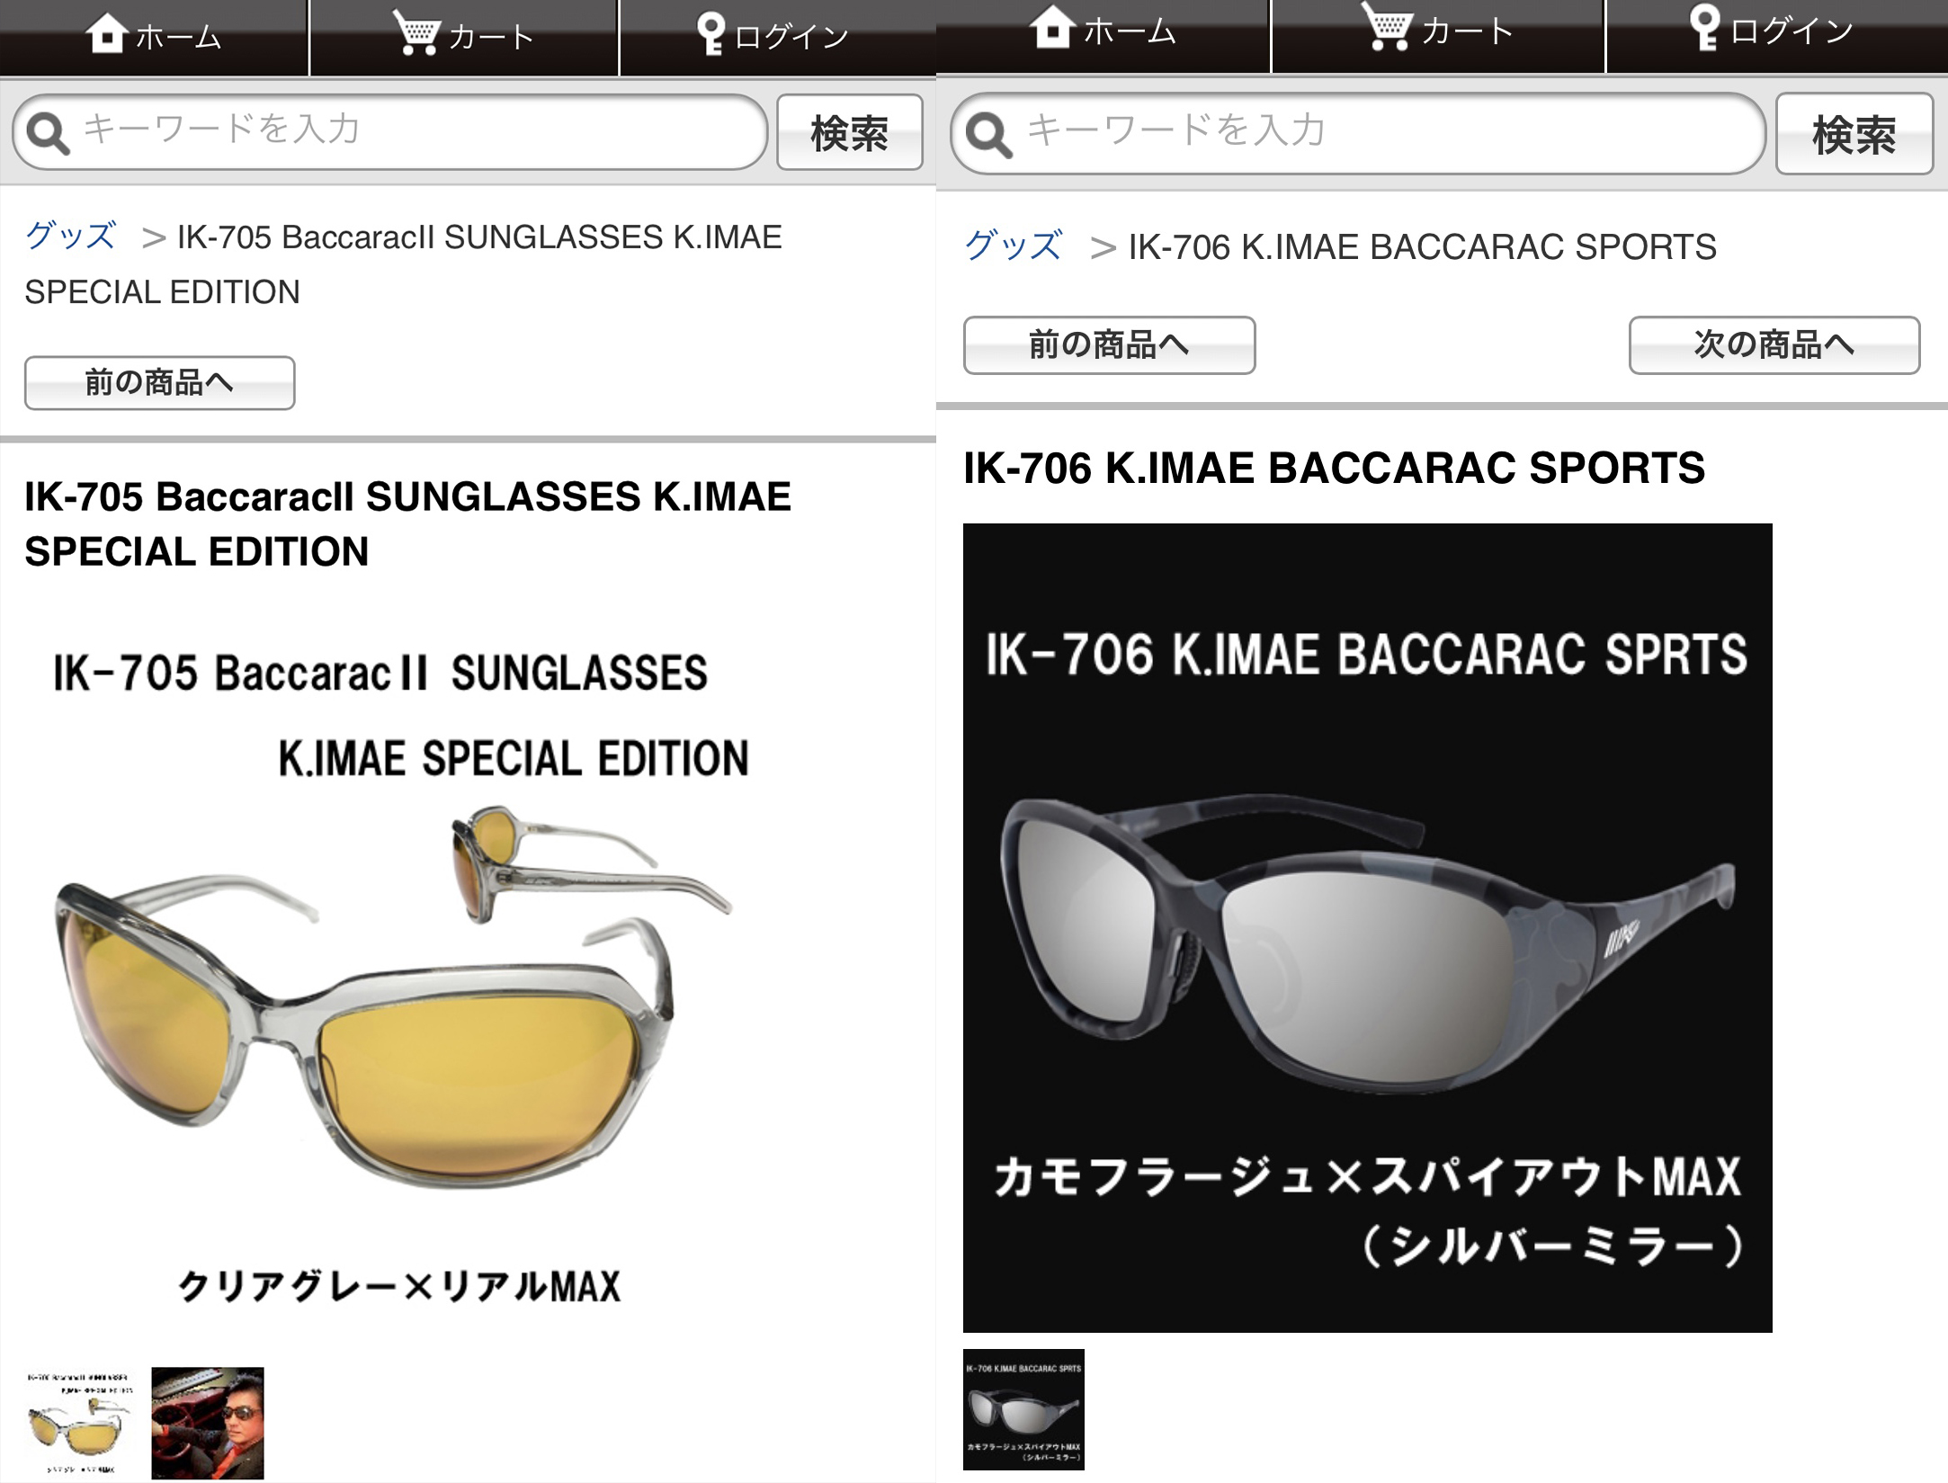
Task: Go to next product with 次の商品へ
Action: click(x=1774, y=344)
